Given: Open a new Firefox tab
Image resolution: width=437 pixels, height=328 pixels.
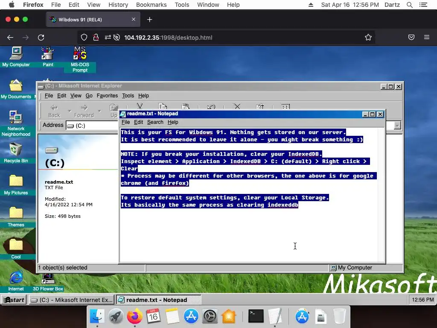Looking at the screenshot, I should 150,20.
